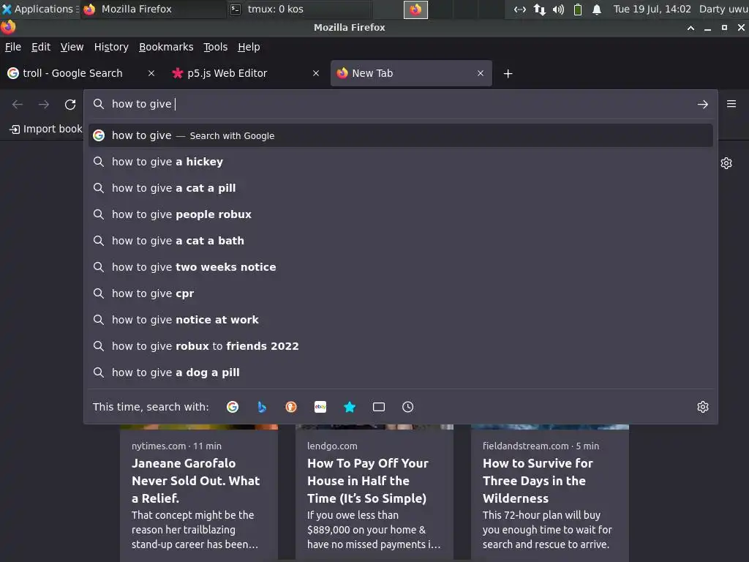Open the Bookmarks menu
The width and height of the screenshot is (749, 562).
(x=166, y=47)
